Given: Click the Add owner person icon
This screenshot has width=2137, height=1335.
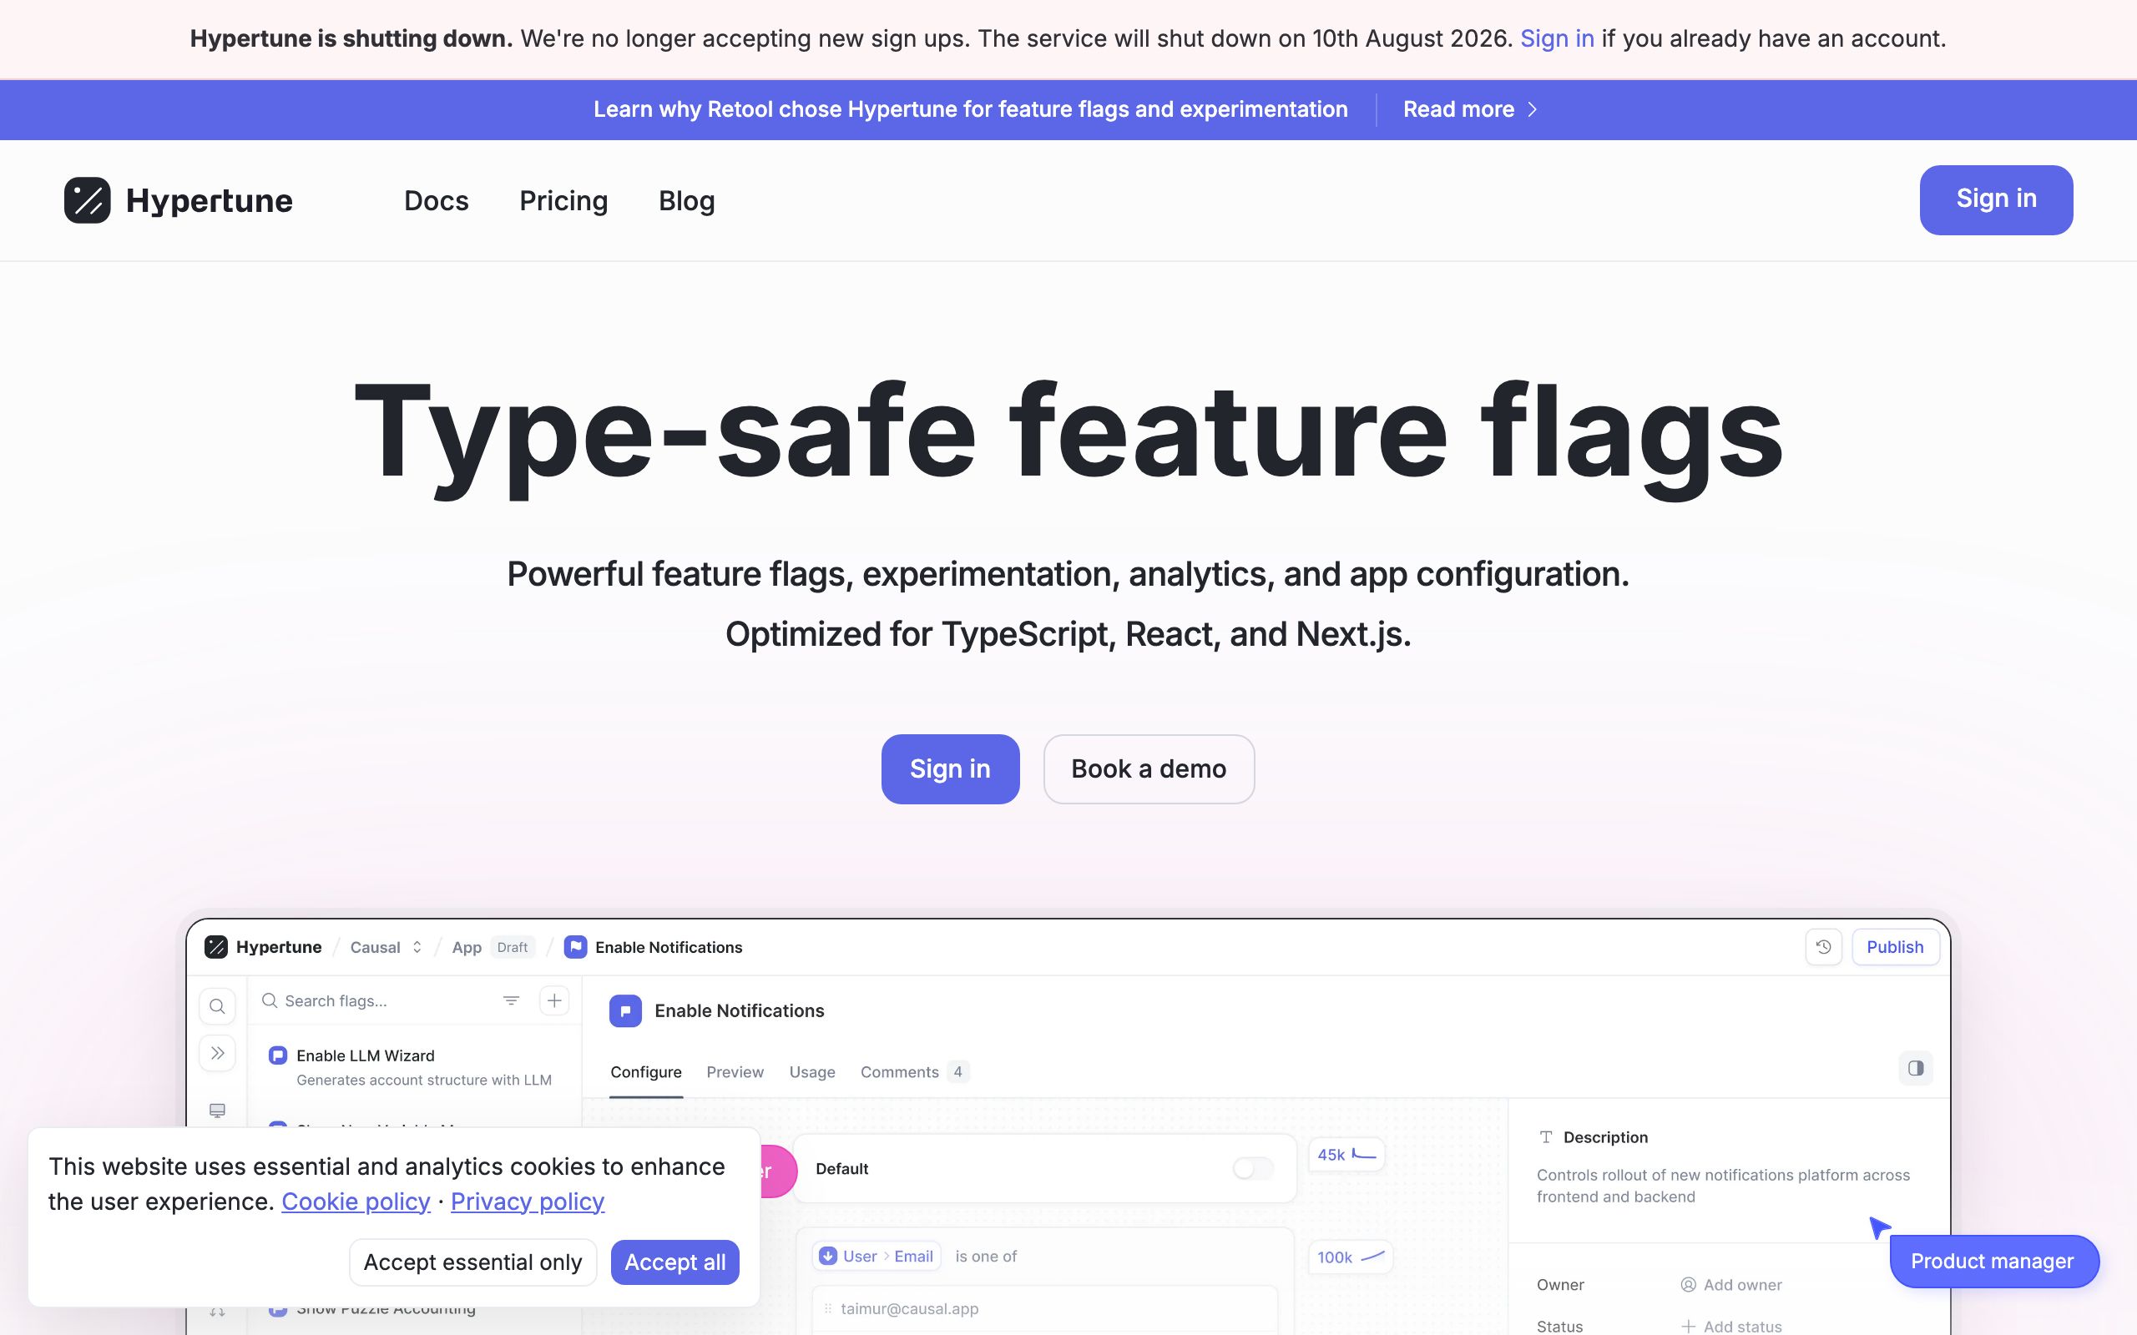Looking at the screenshot, I should 1689,1285.
